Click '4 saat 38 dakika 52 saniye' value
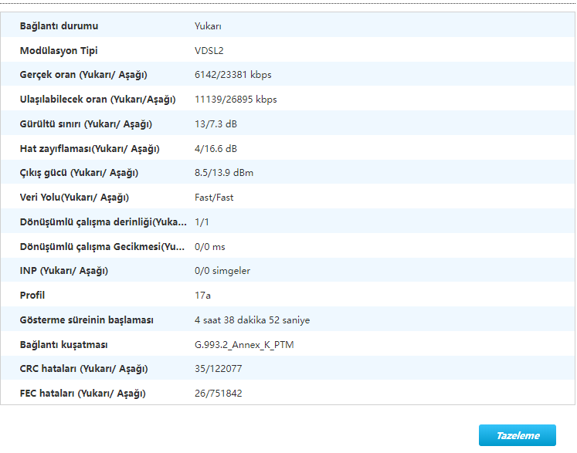The height and width of the screenshot is (453, 577). (252, 320)
